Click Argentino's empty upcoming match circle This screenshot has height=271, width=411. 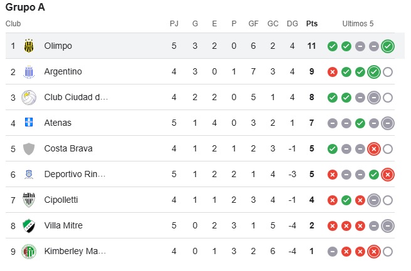pyautogui.click(x=388, y=72)
